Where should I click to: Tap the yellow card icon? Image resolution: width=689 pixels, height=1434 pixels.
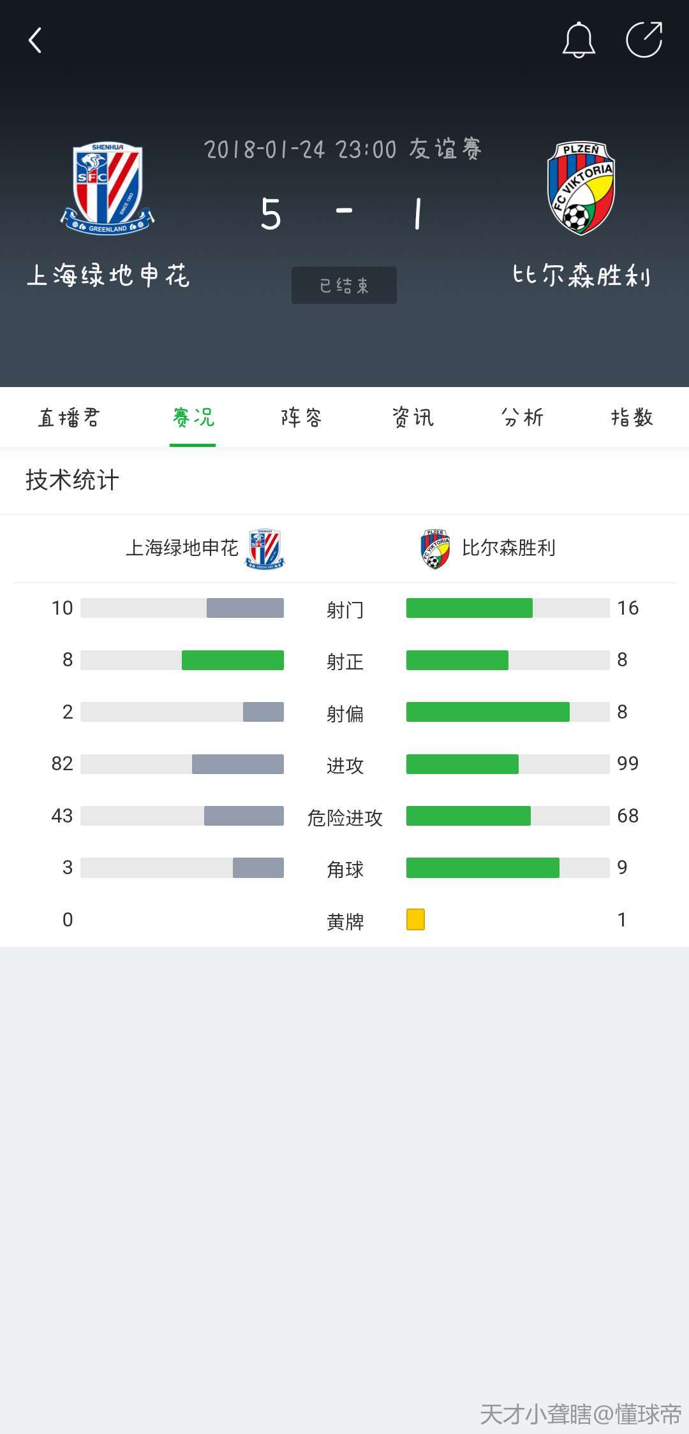(x=415, y=919)
